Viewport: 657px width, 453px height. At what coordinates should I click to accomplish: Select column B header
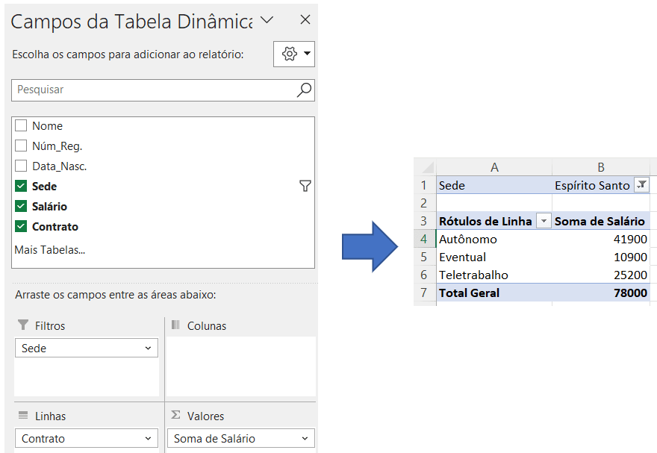[601, 167]
